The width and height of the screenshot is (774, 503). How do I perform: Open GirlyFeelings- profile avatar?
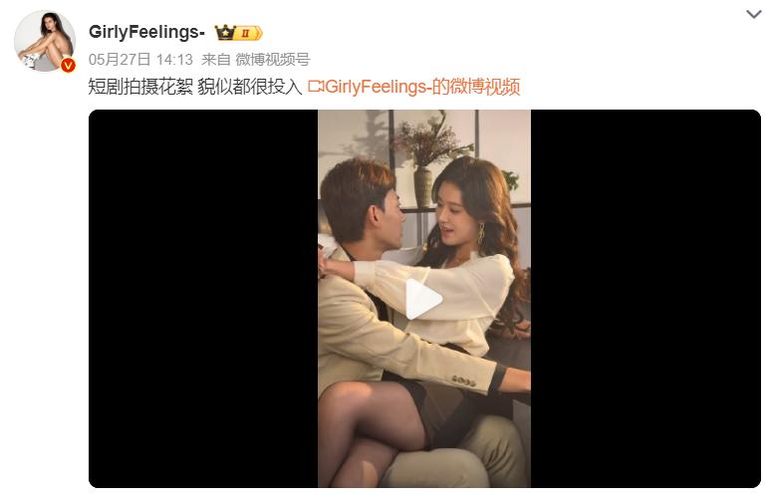[45, 41]
